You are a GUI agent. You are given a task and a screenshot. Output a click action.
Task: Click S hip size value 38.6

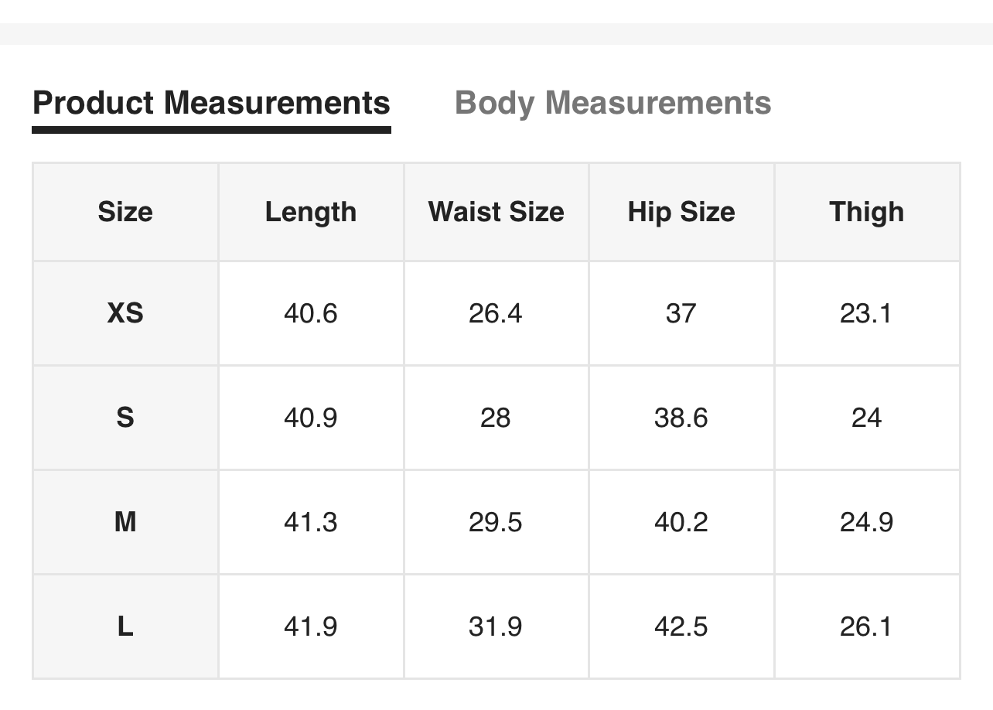(x=681, y=418)
